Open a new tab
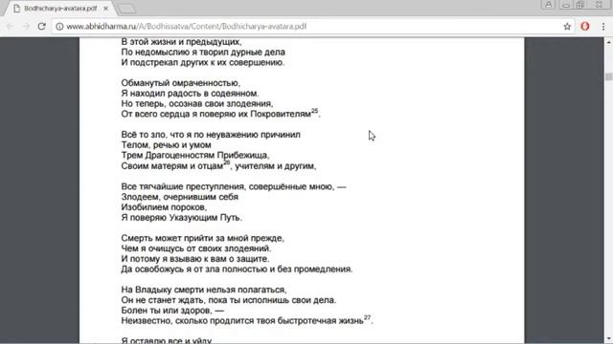 [x=126, y=9]
